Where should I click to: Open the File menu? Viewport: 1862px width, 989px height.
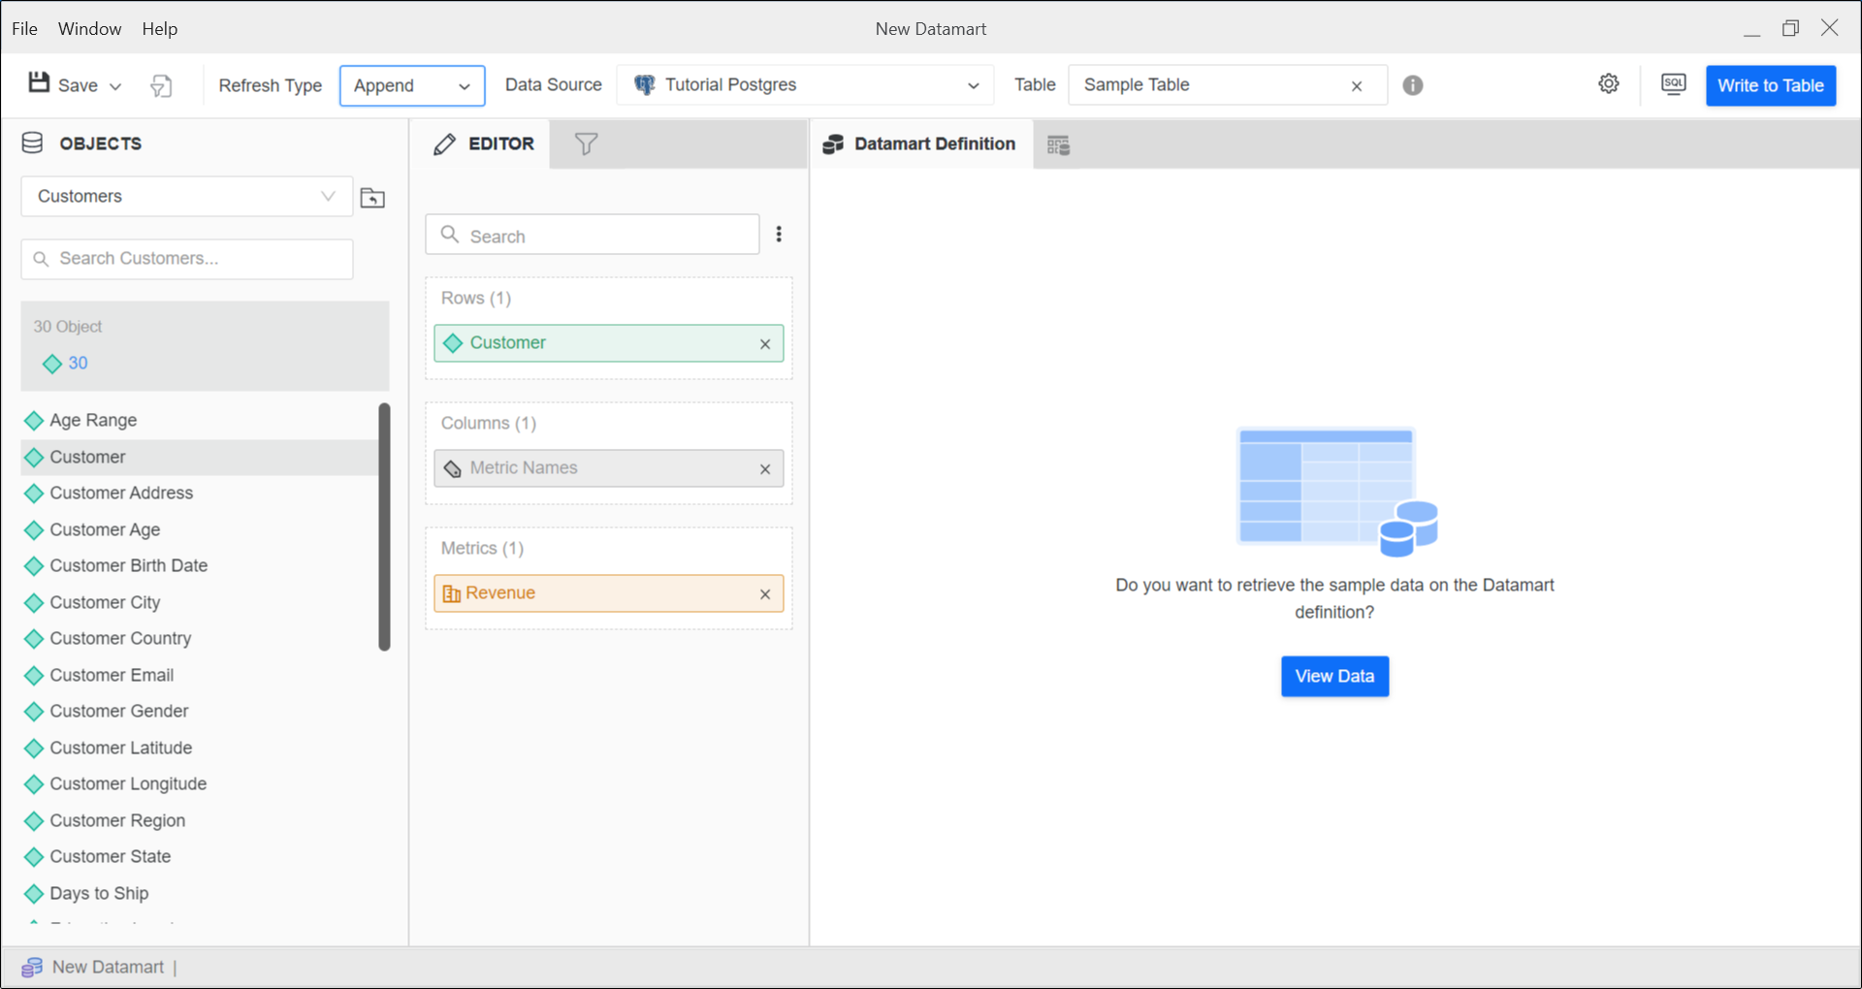(x=24, y=29)
